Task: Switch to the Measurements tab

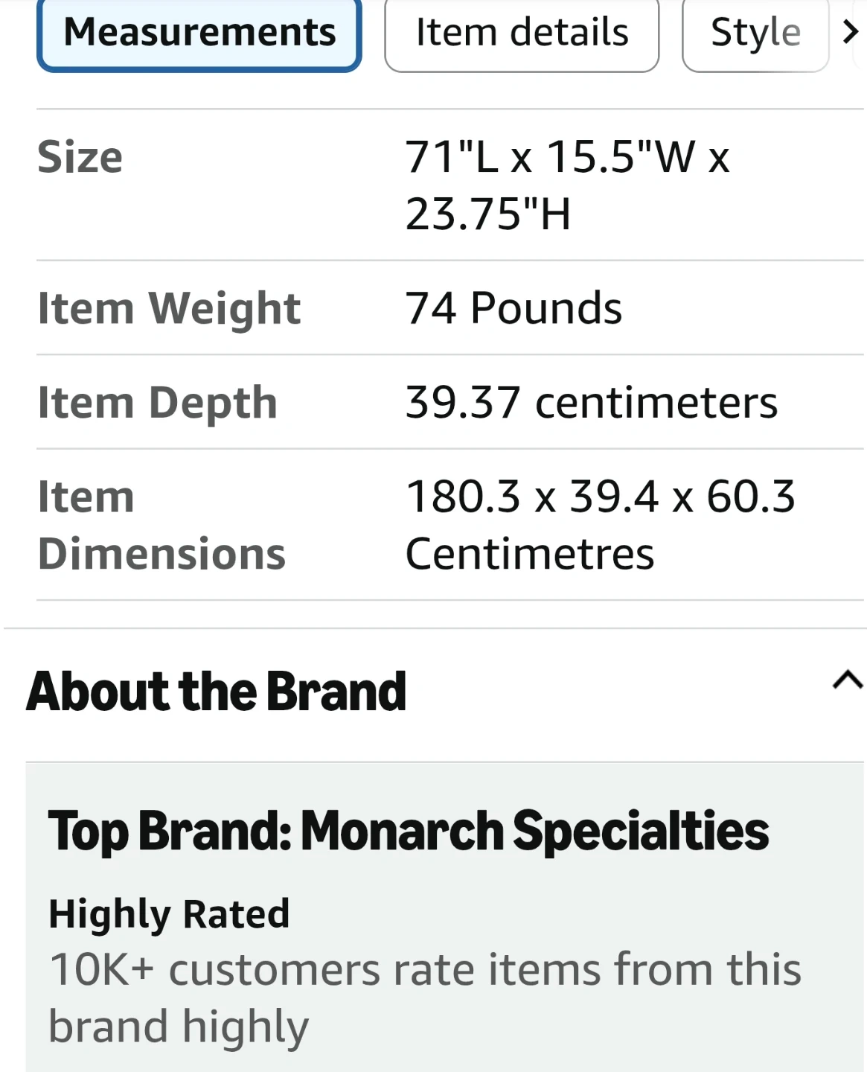Action: (199, 33)
